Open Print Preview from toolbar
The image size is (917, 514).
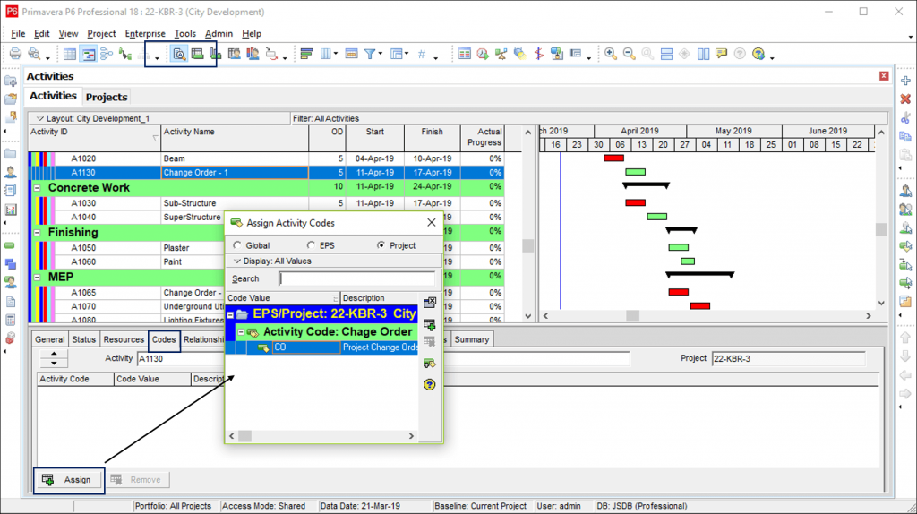tap(34, 54)
